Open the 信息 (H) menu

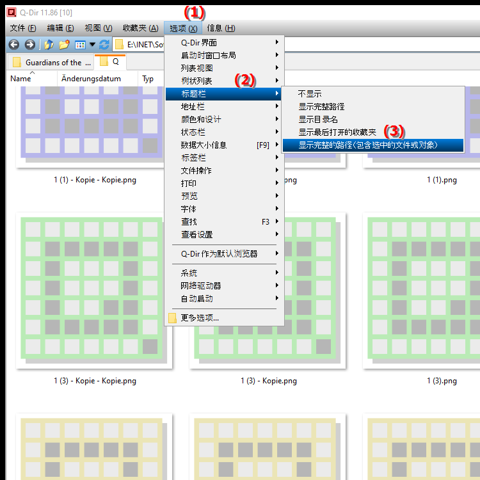(x=221, y=28)
